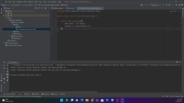
Task: Click Clear All trash icon in the Run console
Action: pos(7,80)
